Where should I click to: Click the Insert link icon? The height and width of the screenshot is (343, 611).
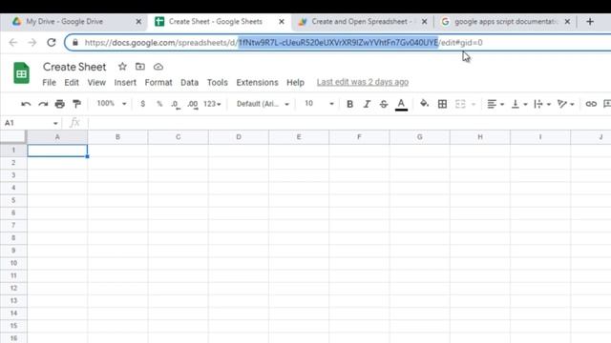591,104
